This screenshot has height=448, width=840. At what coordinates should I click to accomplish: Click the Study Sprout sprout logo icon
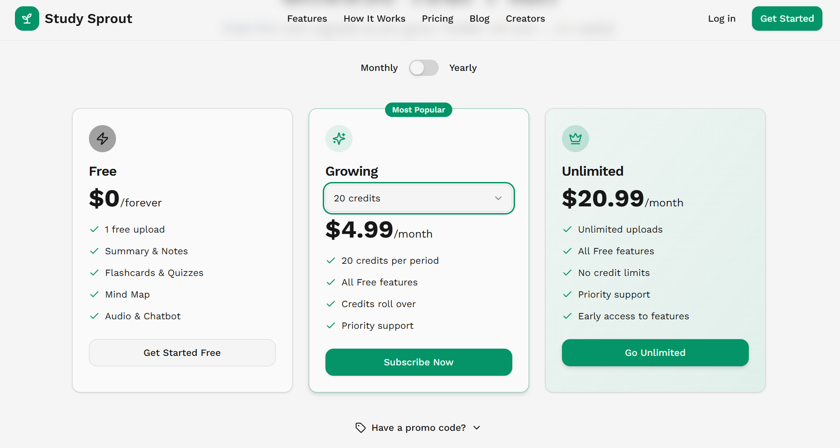pos(27,18)
